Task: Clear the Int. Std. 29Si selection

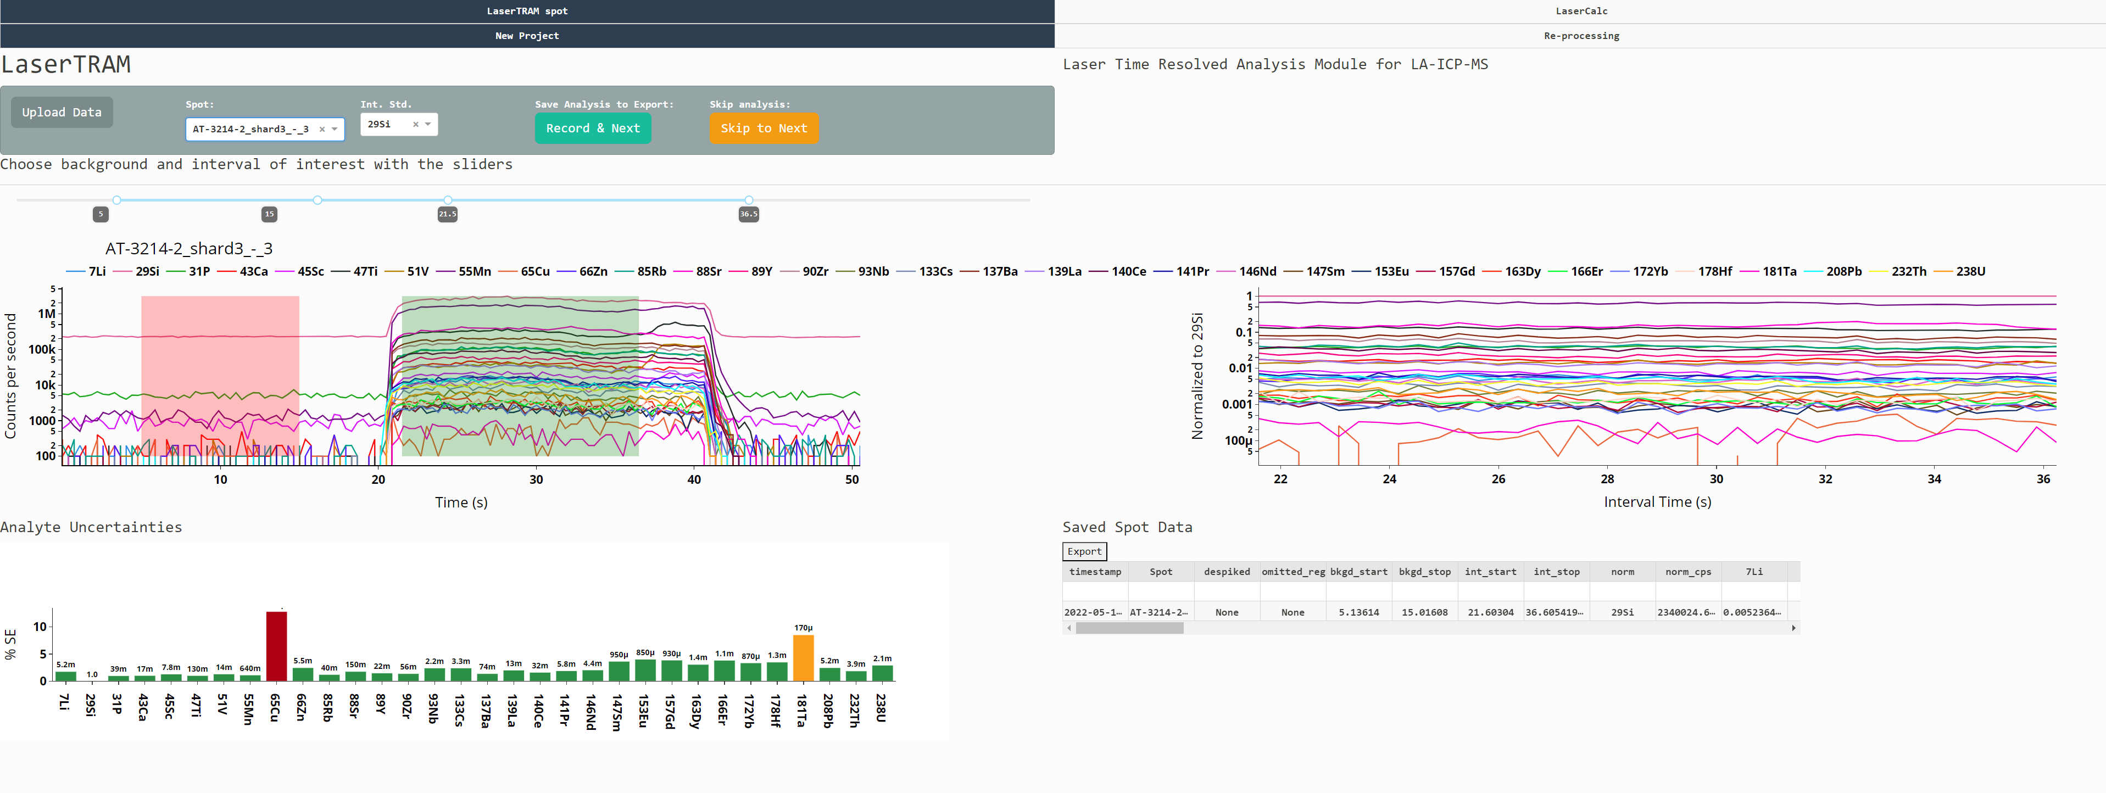Action: tap(415, 124)
